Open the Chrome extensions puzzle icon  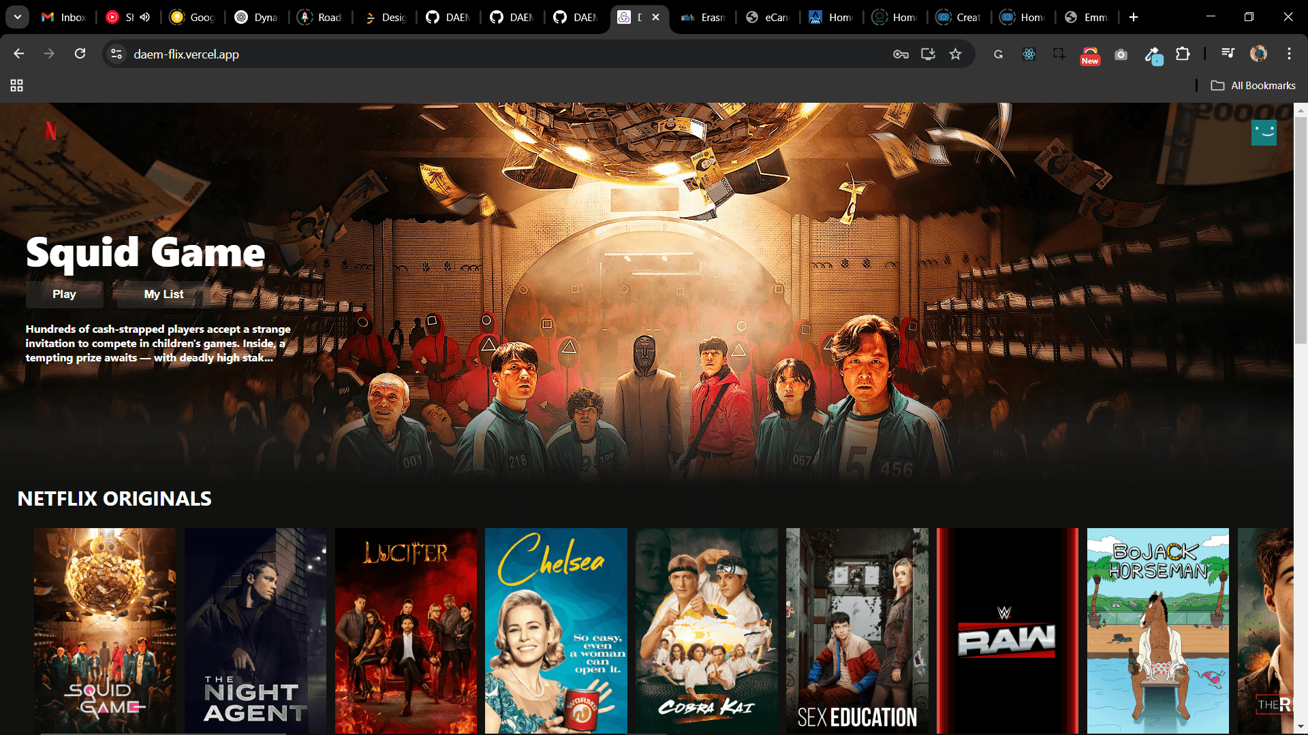point(1183,54)
